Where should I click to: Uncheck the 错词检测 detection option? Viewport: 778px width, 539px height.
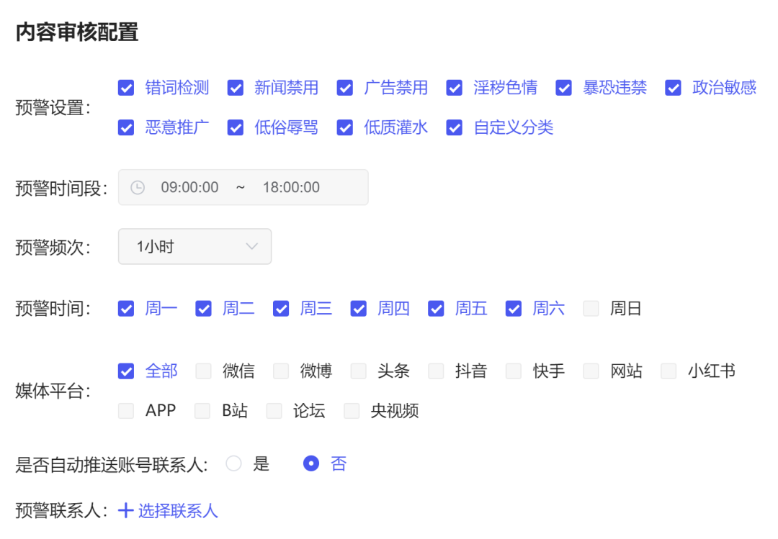click(126, 88)
